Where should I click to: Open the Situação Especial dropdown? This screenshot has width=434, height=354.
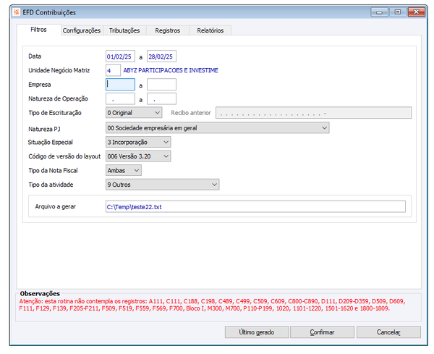138,142
